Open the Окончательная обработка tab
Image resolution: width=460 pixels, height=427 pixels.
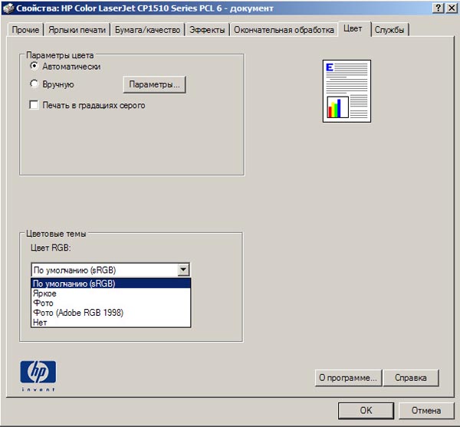click(284, 30)
